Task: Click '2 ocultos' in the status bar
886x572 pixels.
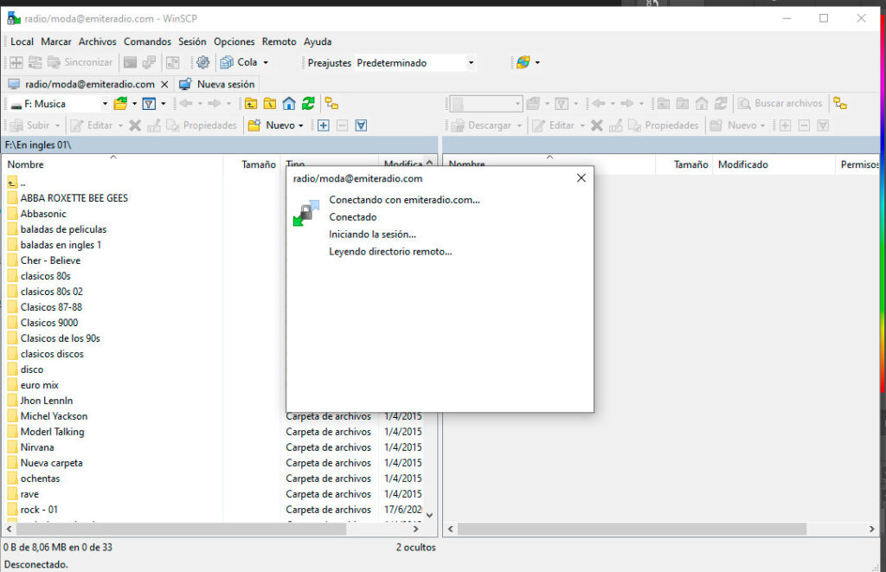Action: 416,547
